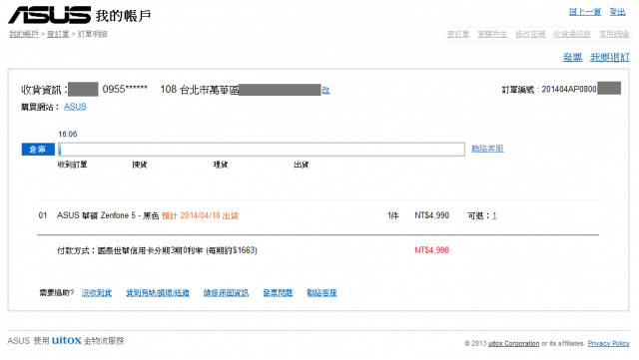Screen dimensions: 639x360
Task: Click red total NT$4,990
Action: (432, 250)
